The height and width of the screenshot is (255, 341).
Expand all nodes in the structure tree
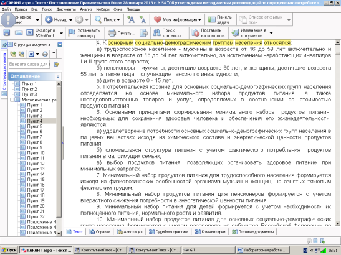click(13, 54)
